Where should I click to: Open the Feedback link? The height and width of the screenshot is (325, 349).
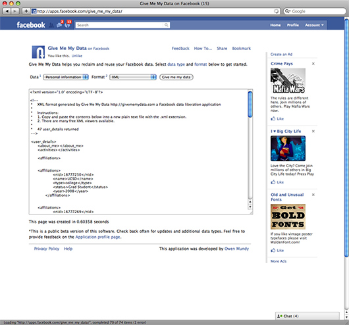tap(180, 48)
